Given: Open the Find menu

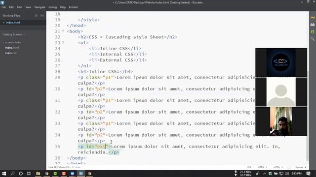Looking at the screenshot, I should pyautogui.click(x=20, y=7).
